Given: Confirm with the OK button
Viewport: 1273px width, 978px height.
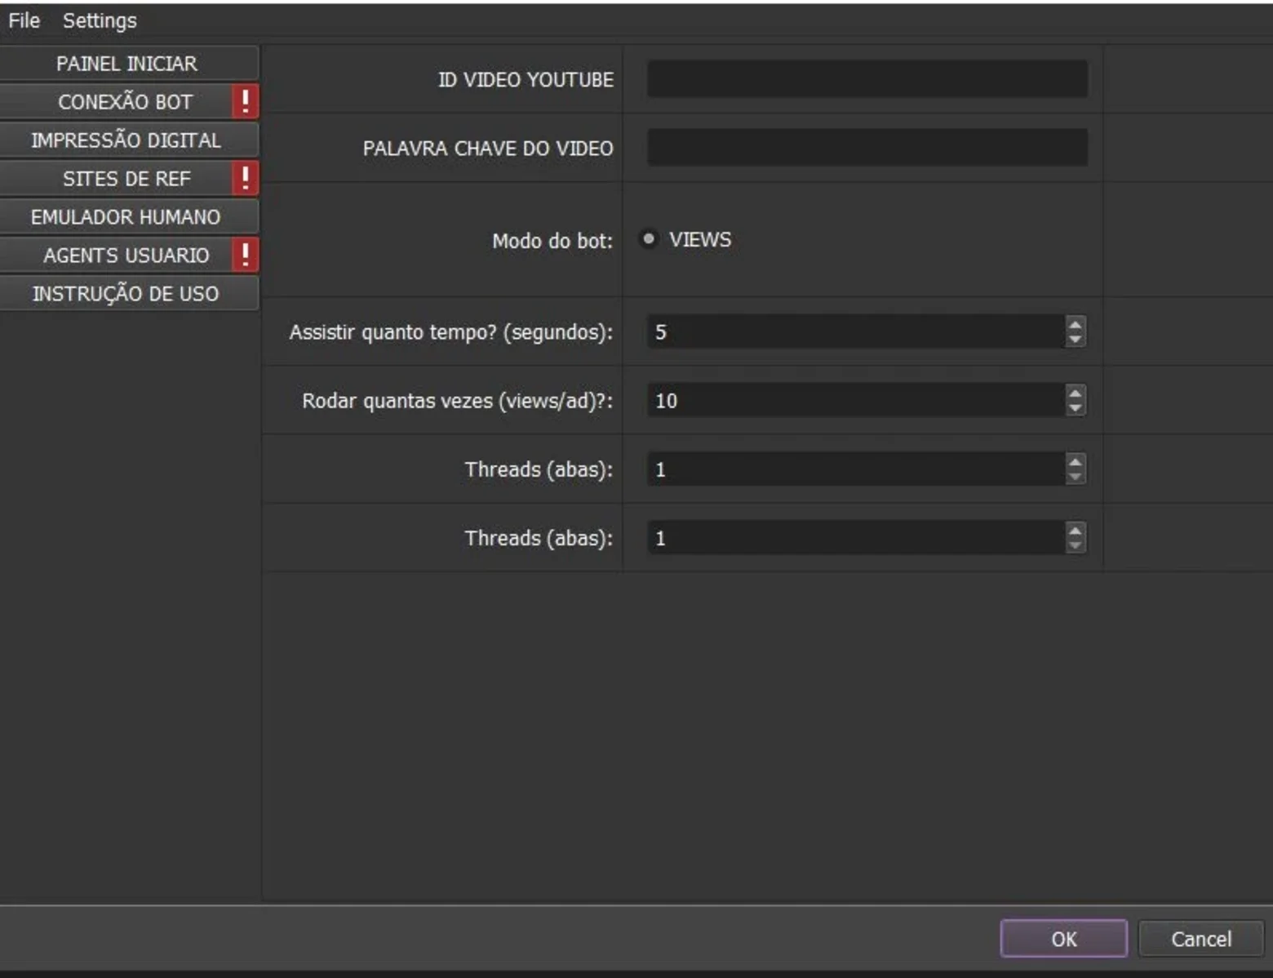Looking at the screenshot, I should [1064, 939].
